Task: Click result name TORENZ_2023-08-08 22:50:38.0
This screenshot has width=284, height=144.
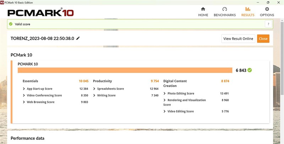Action: (42, 38)
